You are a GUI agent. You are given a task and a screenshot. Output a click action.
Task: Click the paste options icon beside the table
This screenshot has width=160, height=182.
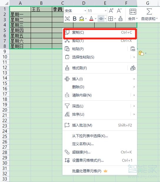pos(141,53)
